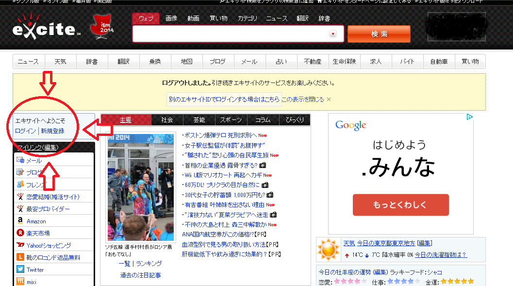Click camera icon next to 夏菜グラビア headline
513x286 pixels.
pos(273,215)
